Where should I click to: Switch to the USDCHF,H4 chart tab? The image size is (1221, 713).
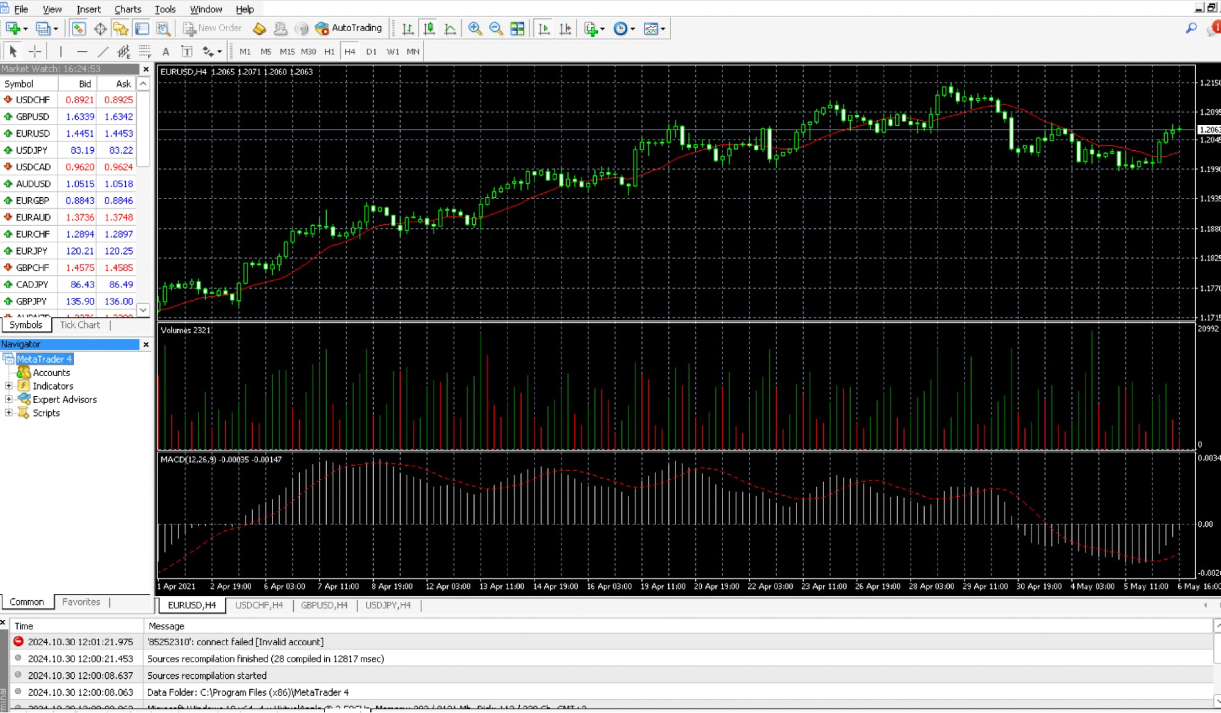(258, 604)
